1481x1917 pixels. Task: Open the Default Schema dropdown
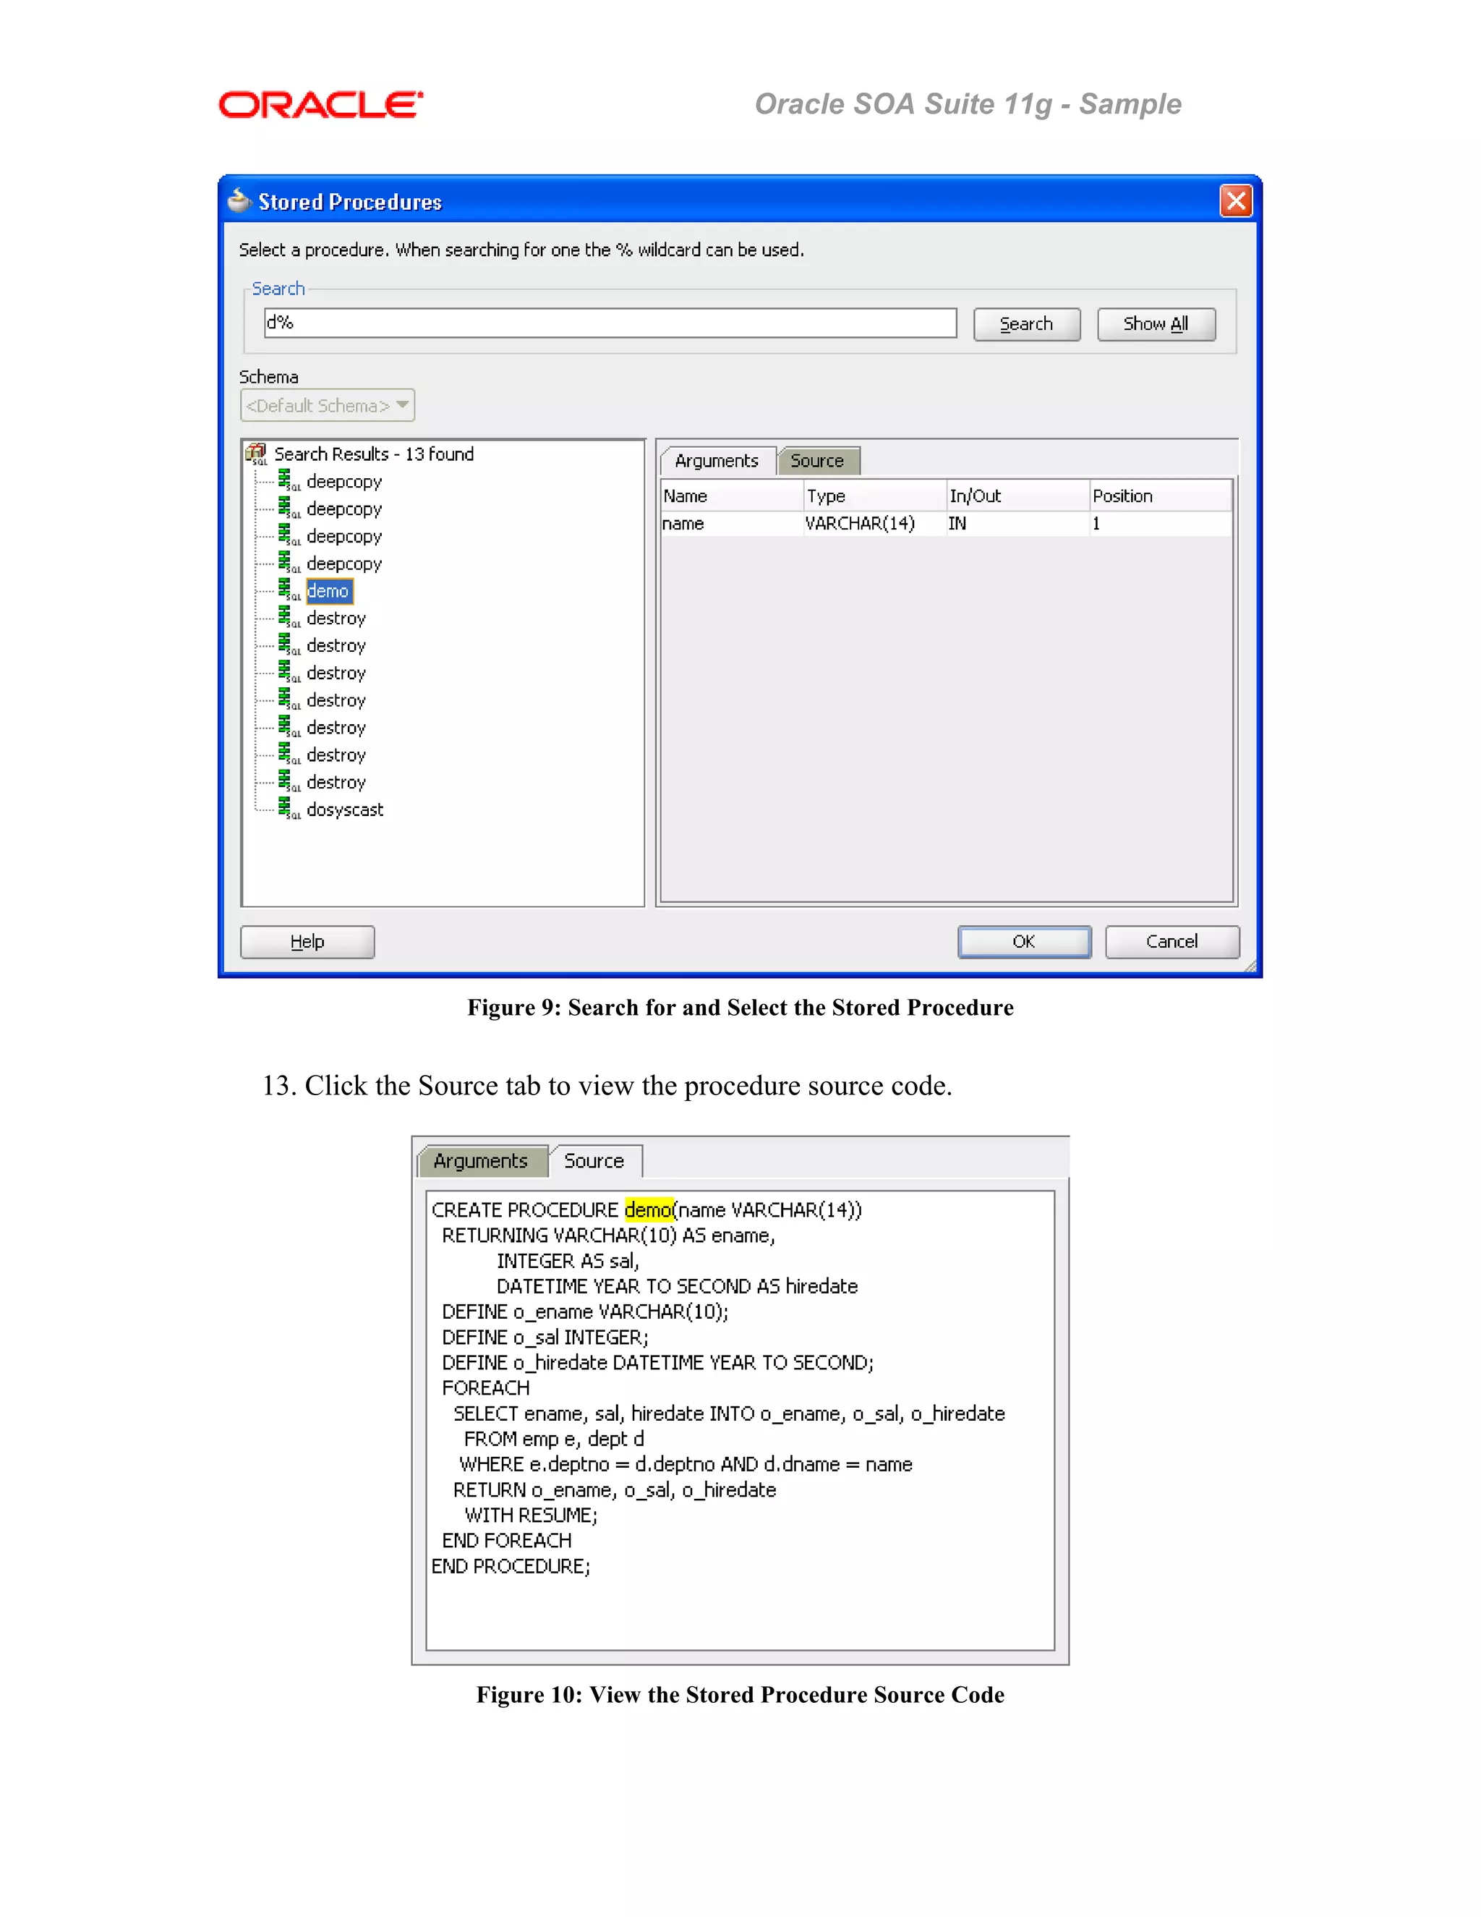coord(328,406)
